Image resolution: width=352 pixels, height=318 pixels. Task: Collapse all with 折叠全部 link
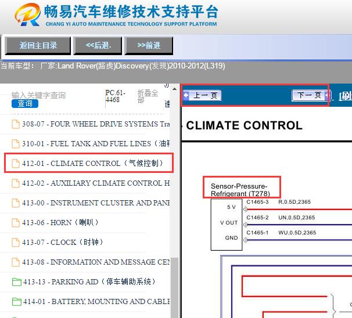tap(148, 96)
